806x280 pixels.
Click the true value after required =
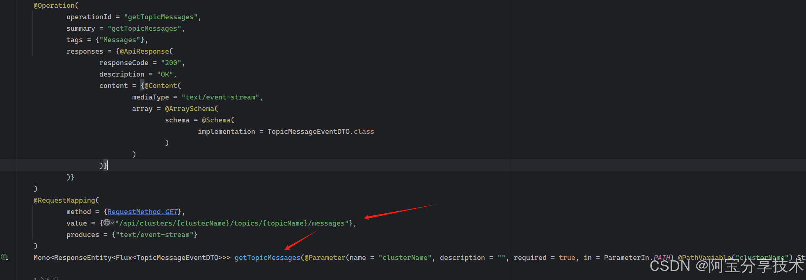point(567,257)
